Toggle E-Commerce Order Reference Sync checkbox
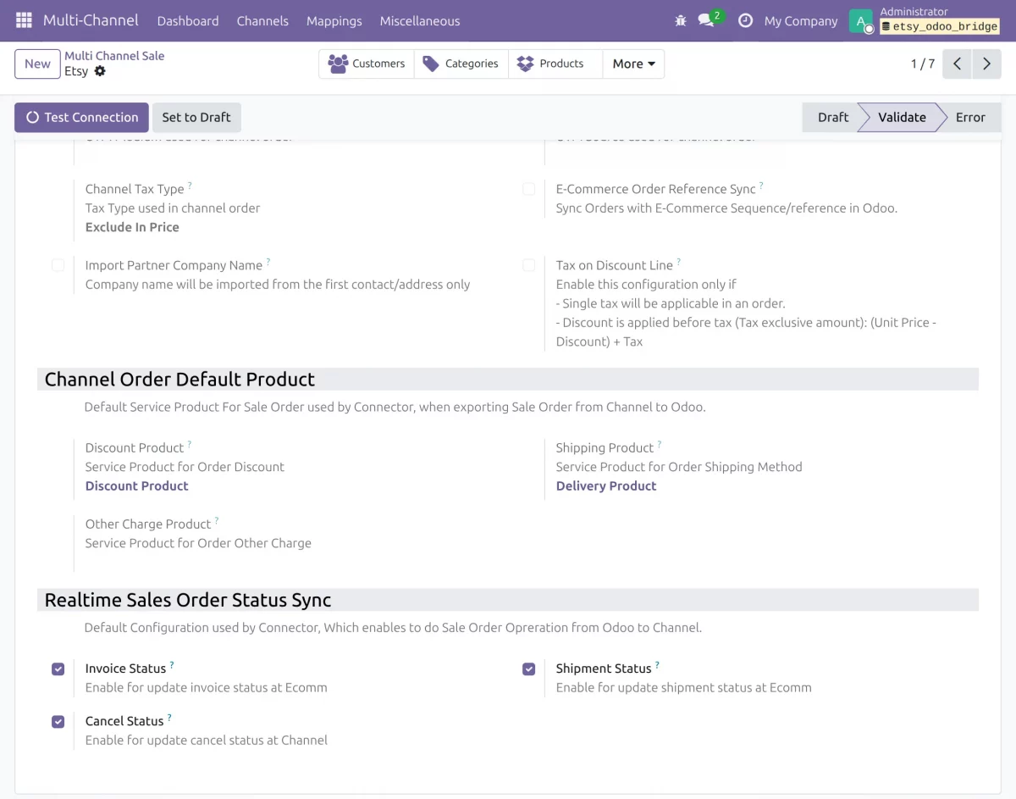Viewport: 1016px width, 799px height. pos(528,189)
